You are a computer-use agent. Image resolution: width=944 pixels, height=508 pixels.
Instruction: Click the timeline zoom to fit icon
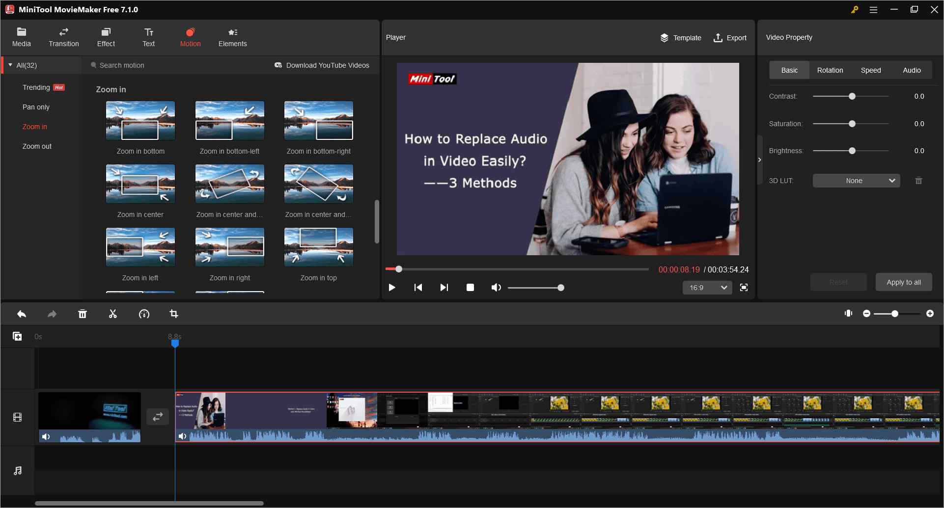(848, 313)
